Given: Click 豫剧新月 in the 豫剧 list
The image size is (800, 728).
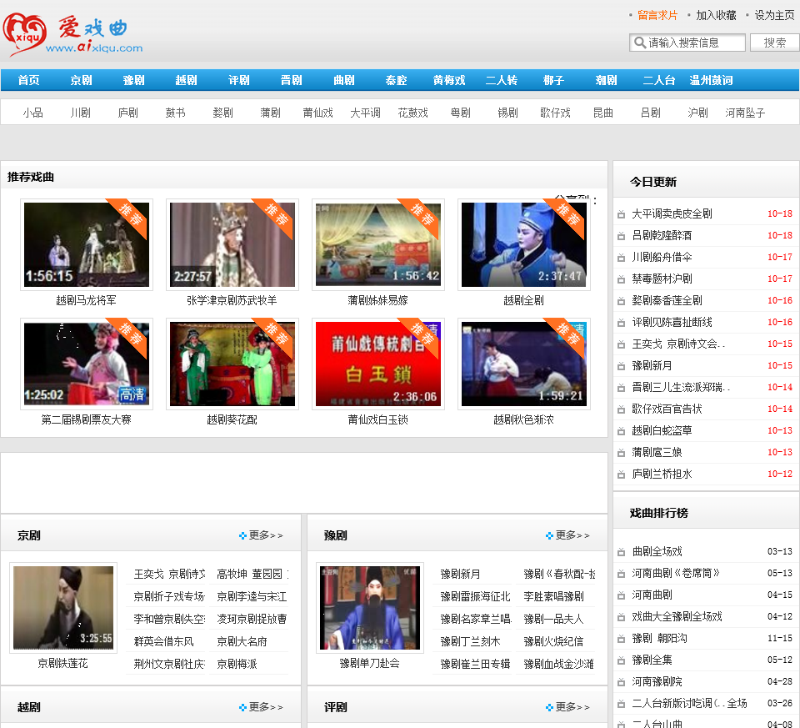Looking at the screenshot, I should 460,575.
